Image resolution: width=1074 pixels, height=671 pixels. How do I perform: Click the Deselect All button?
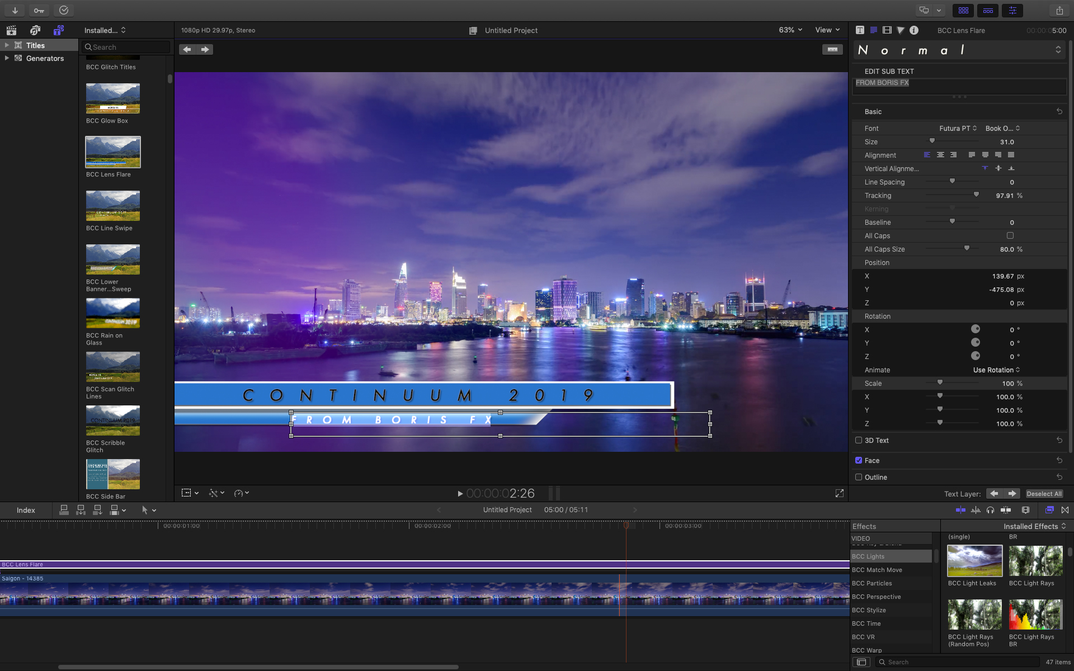[x=1044, y=494]
